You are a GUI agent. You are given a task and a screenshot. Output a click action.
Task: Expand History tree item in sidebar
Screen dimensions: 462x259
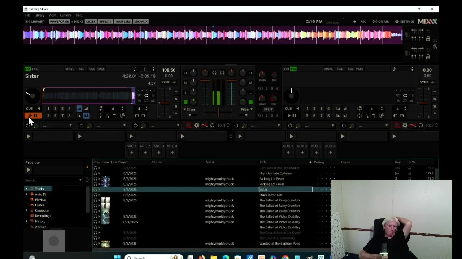26,221
